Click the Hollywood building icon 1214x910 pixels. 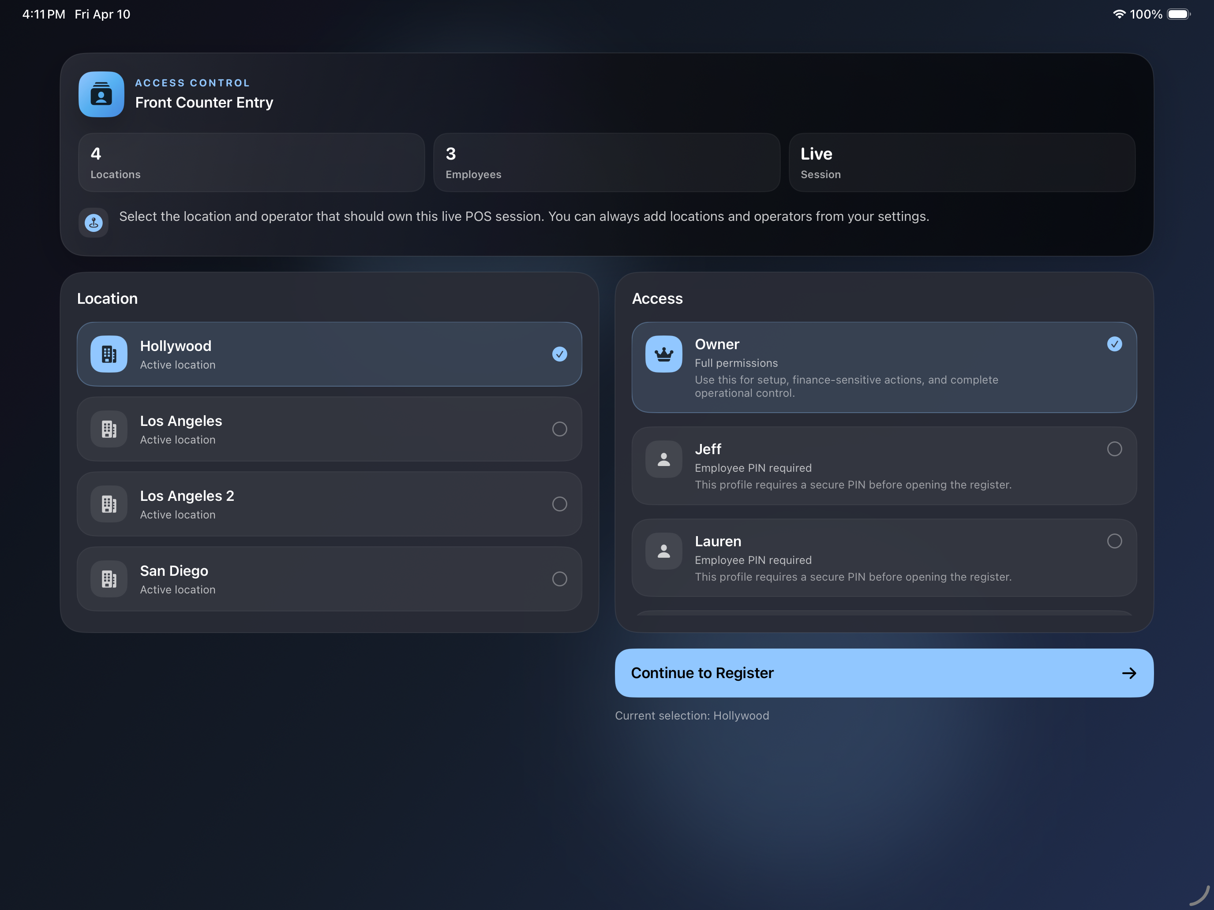(x=109, y=354)
